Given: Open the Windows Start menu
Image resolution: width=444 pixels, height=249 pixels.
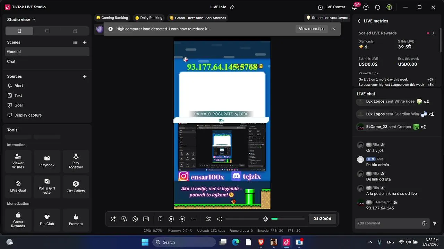Looking at the screenshot, I should (145, 242).
